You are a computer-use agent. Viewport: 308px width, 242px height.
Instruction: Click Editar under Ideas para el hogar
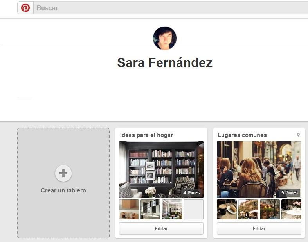click(x=161, y=228)
